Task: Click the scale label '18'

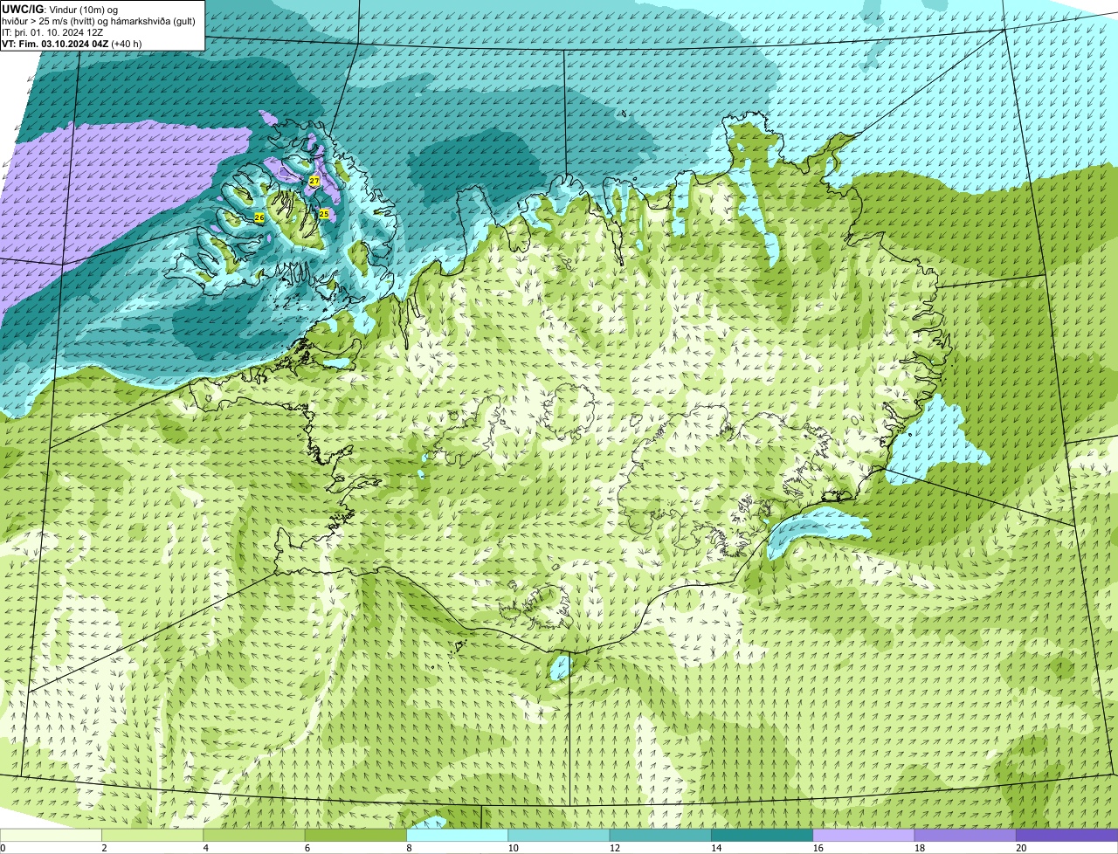Action: 919,848
